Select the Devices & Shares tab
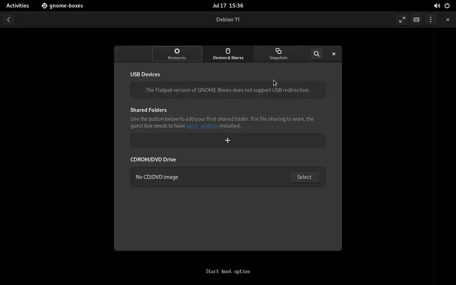456x285 pixels. click(x=228, y=54)
